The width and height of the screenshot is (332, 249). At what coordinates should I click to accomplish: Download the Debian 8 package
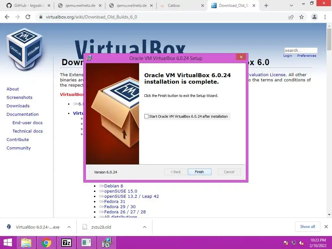(x=113, y=186)
